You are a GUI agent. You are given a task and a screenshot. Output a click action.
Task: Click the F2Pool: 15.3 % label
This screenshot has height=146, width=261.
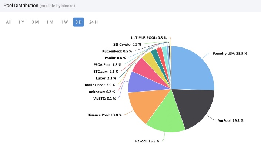147,141
